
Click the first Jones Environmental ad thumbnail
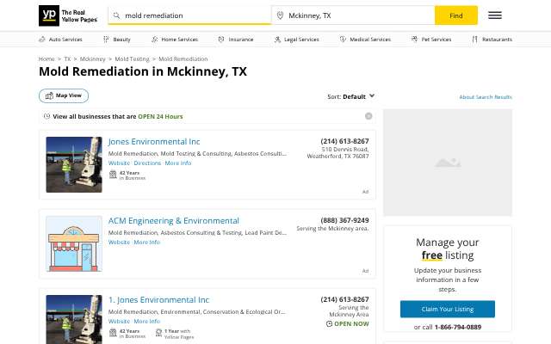point(74,164)
